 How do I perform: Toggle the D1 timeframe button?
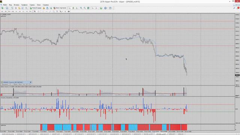click(23, 12)
